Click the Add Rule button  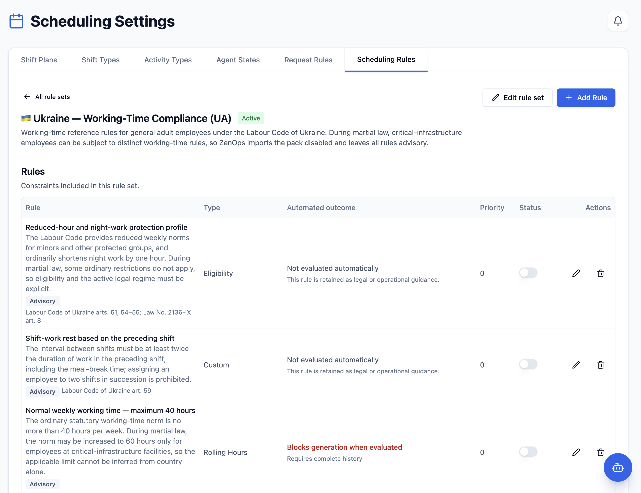[x=586, y=98]
